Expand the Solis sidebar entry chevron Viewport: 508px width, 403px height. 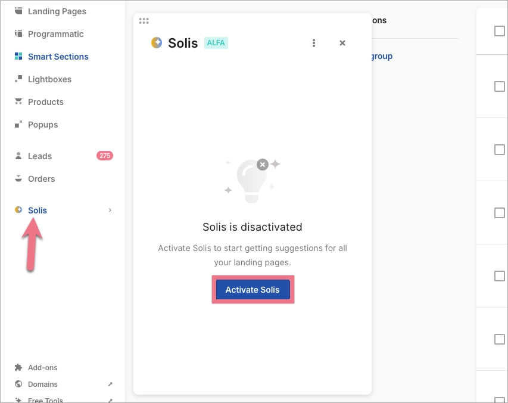(x=110, y=210)
